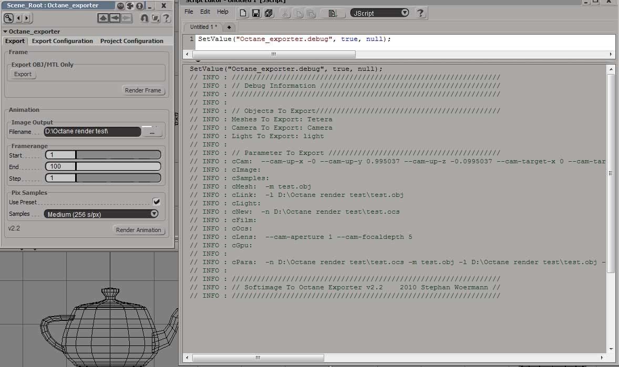Click the Filename input field

pyautogui.click(x=92, y=131)
